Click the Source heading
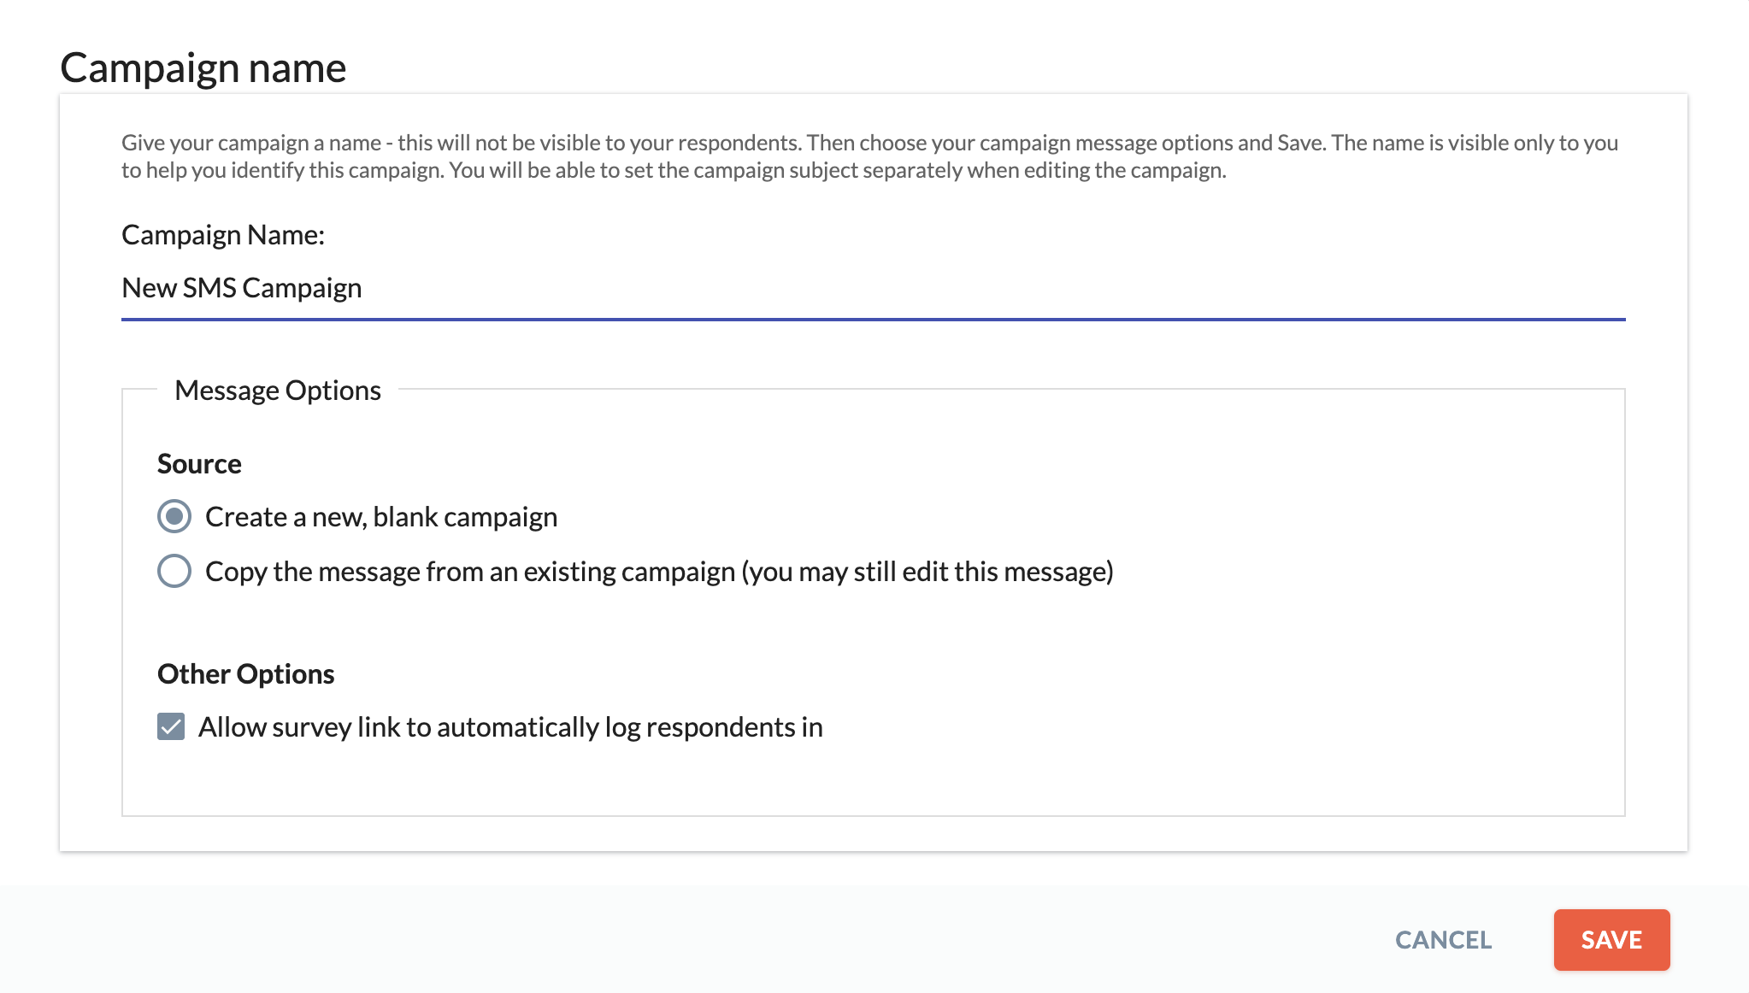The width and height of the screenshot is (1749, 993). pos(198,463)
